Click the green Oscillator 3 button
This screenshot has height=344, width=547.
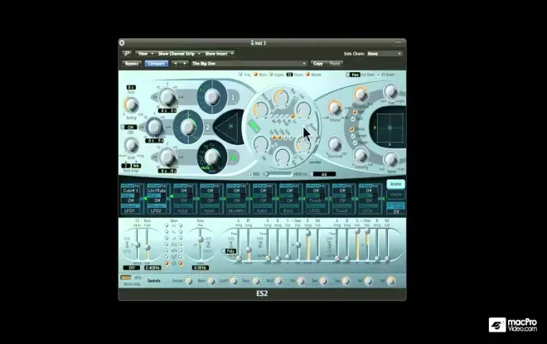[233, 158]
